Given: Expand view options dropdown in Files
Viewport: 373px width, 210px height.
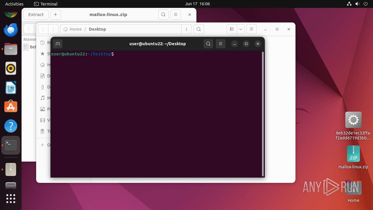Looking at the screenshot, I should [x=241, y=29].
